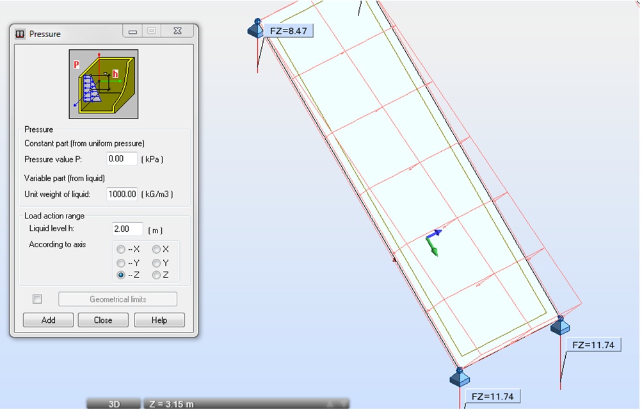
Task: Click the Unit weight of liquid field
Action: 122,194
